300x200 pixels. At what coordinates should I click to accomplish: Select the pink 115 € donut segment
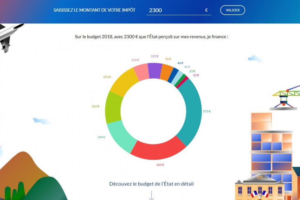coord(141,72)
